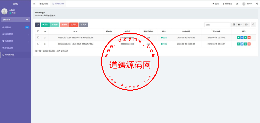
Task: Open the 更多 more actions dropdown
Action: 83,25
